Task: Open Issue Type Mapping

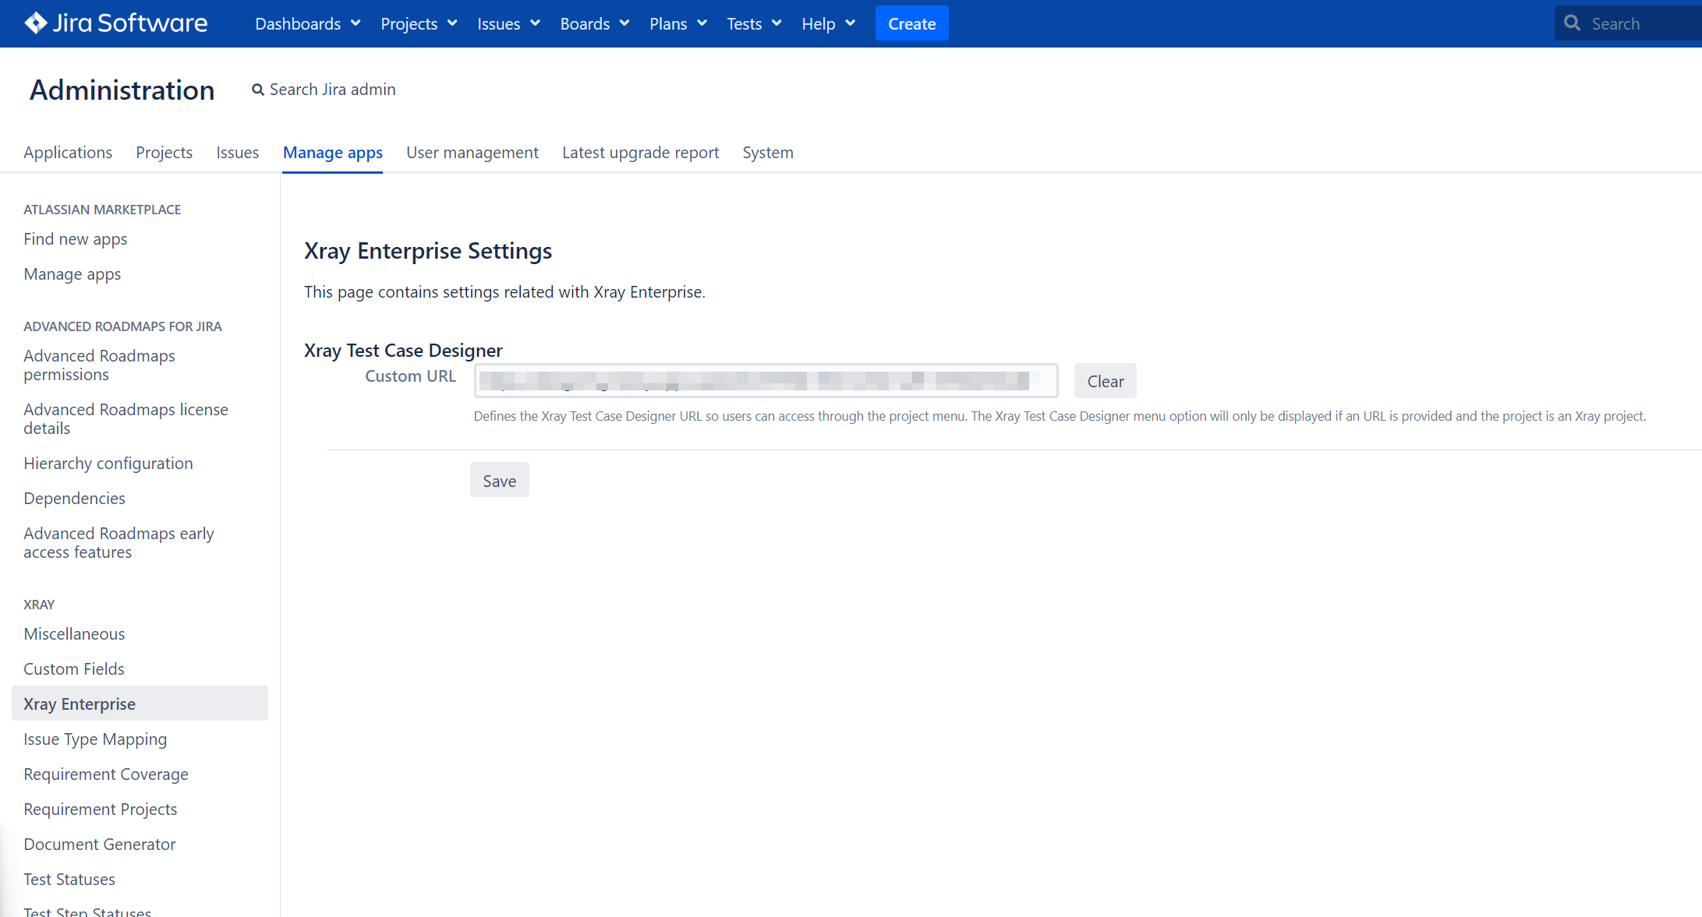Action: pyautogui.click(x=94, y=739)
